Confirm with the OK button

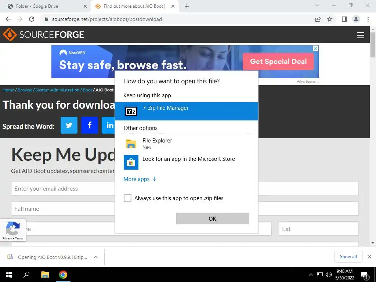(x=213, y=218)
